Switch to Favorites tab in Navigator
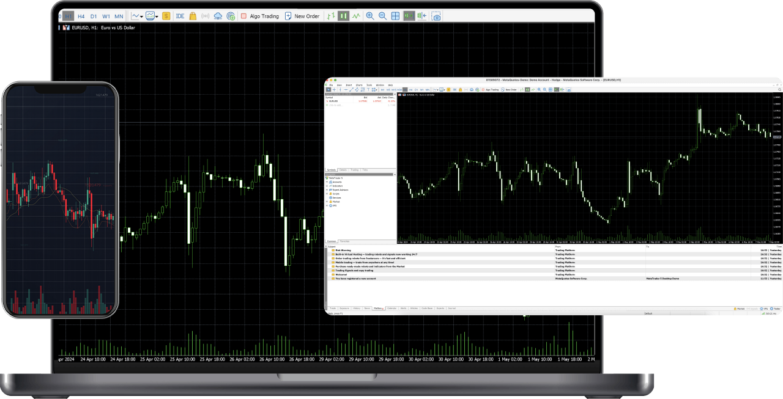 (345, 241)
